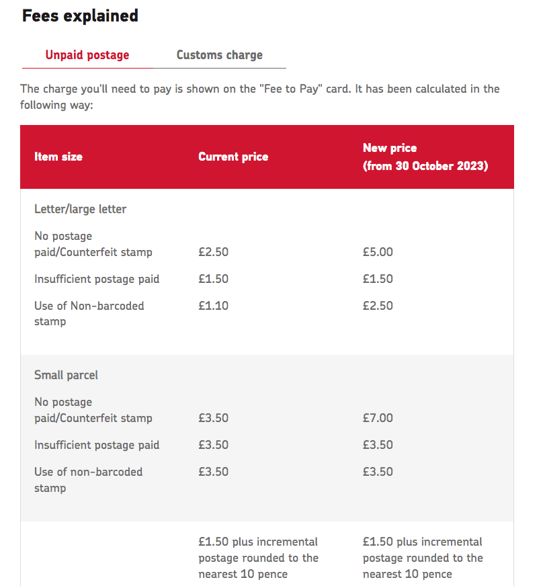
Task: Select the Unpaid postage tab
Action: [87, 55]
